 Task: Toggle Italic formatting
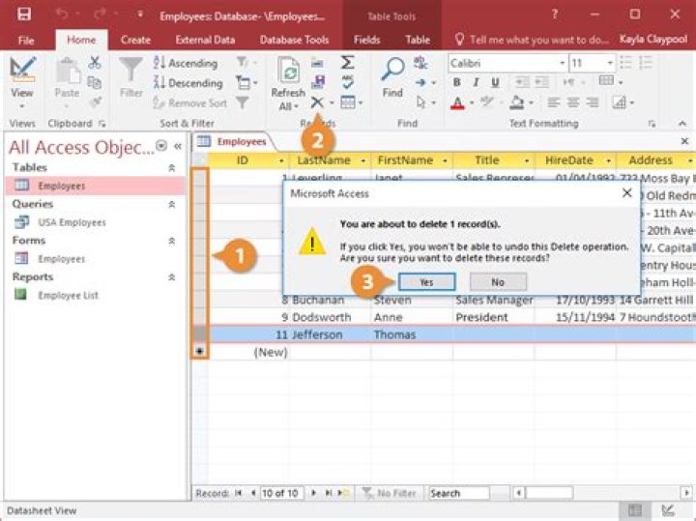click(476, 82)
